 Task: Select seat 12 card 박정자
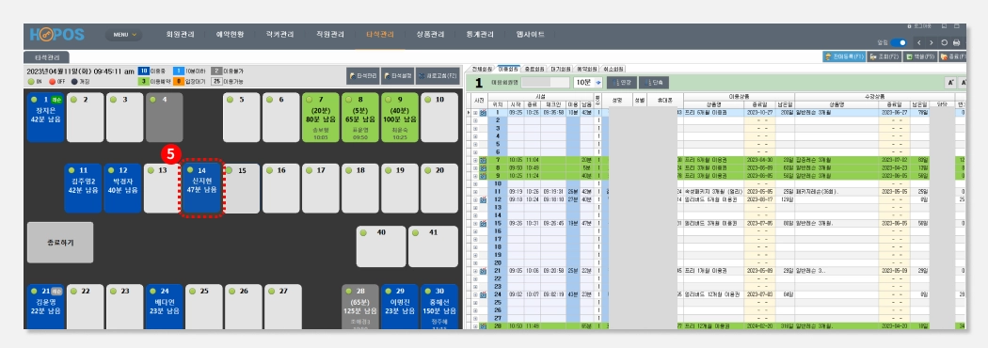coord(123,189)
